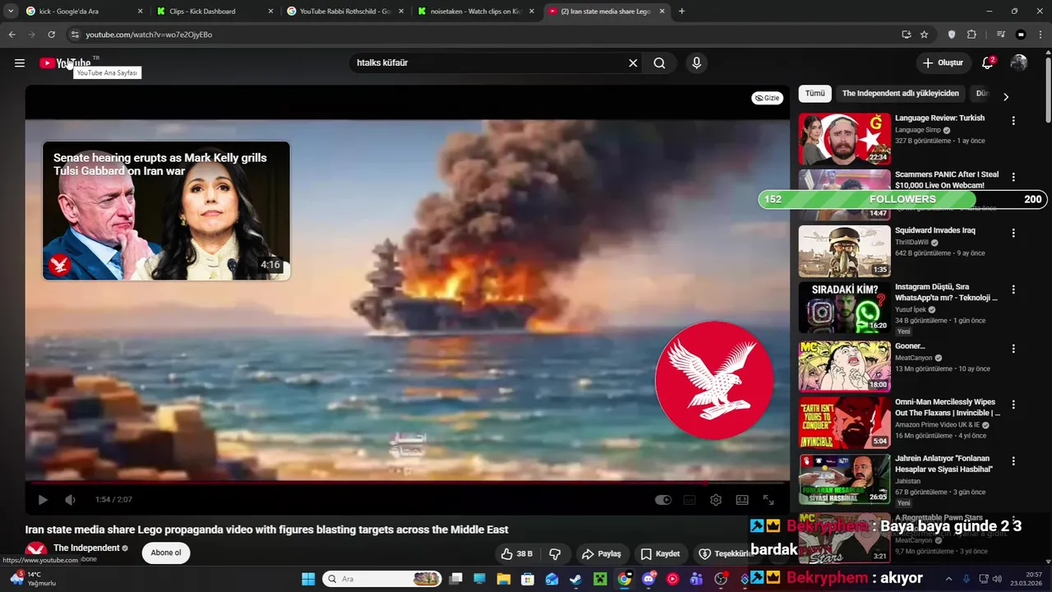Bookmark this page with star

(925, 35)
